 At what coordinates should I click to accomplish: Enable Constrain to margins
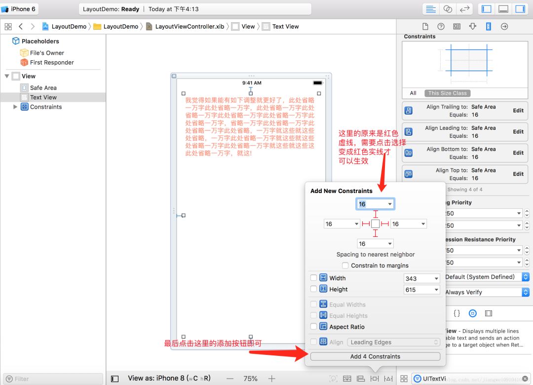(345, 265)
